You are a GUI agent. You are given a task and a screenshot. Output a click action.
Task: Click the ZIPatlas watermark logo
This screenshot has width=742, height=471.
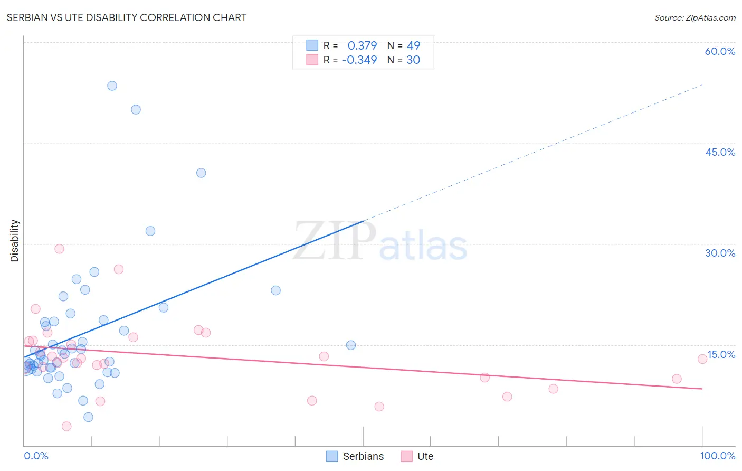tap(380, 242)
